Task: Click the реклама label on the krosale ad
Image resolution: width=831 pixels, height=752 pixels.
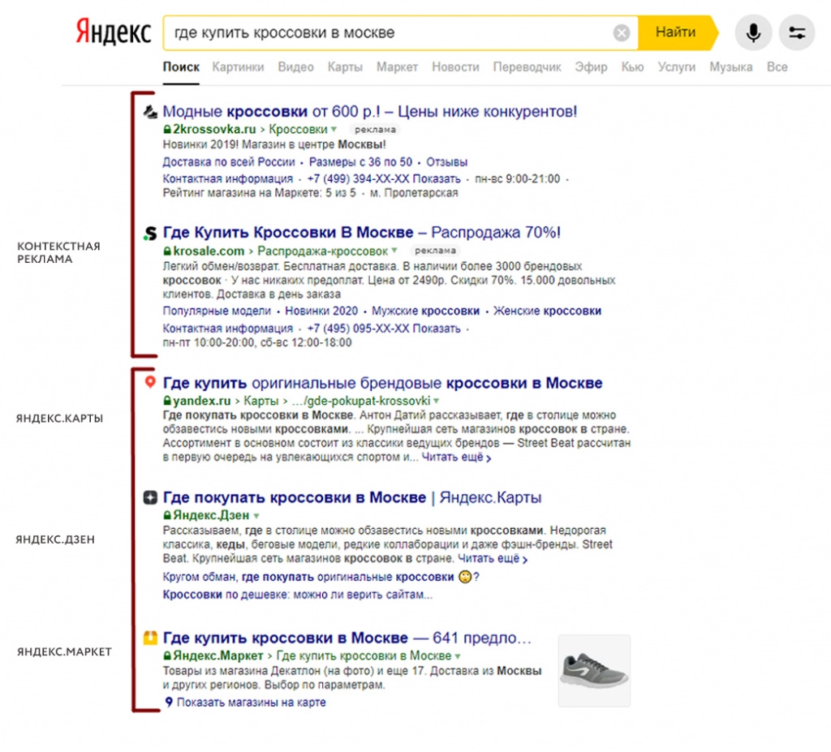Action: (435, 251)
